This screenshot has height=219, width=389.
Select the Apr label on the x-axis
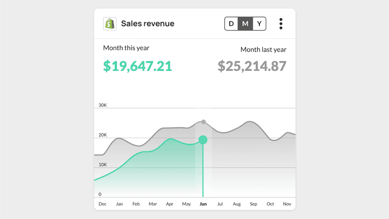170,204
